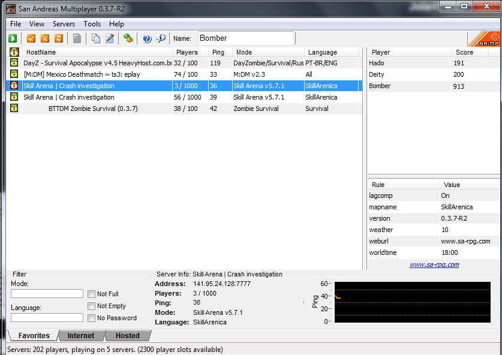The image size is (502, 355).
Task: Click the blue question mark Help icon
Action: (147, 38)
